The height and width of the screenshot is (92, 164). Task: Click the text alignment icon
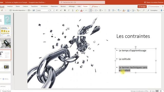(100, 10)
